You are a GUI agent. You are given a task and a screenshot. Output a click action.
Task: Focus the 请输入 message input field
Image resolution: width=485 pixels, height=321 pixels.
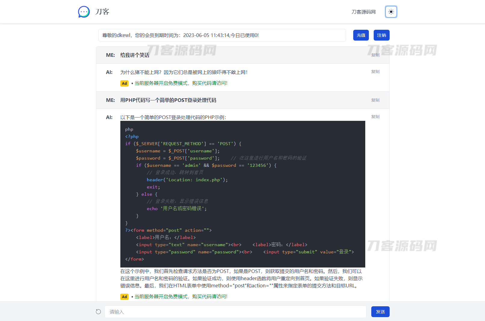click(x=235, y=312)
